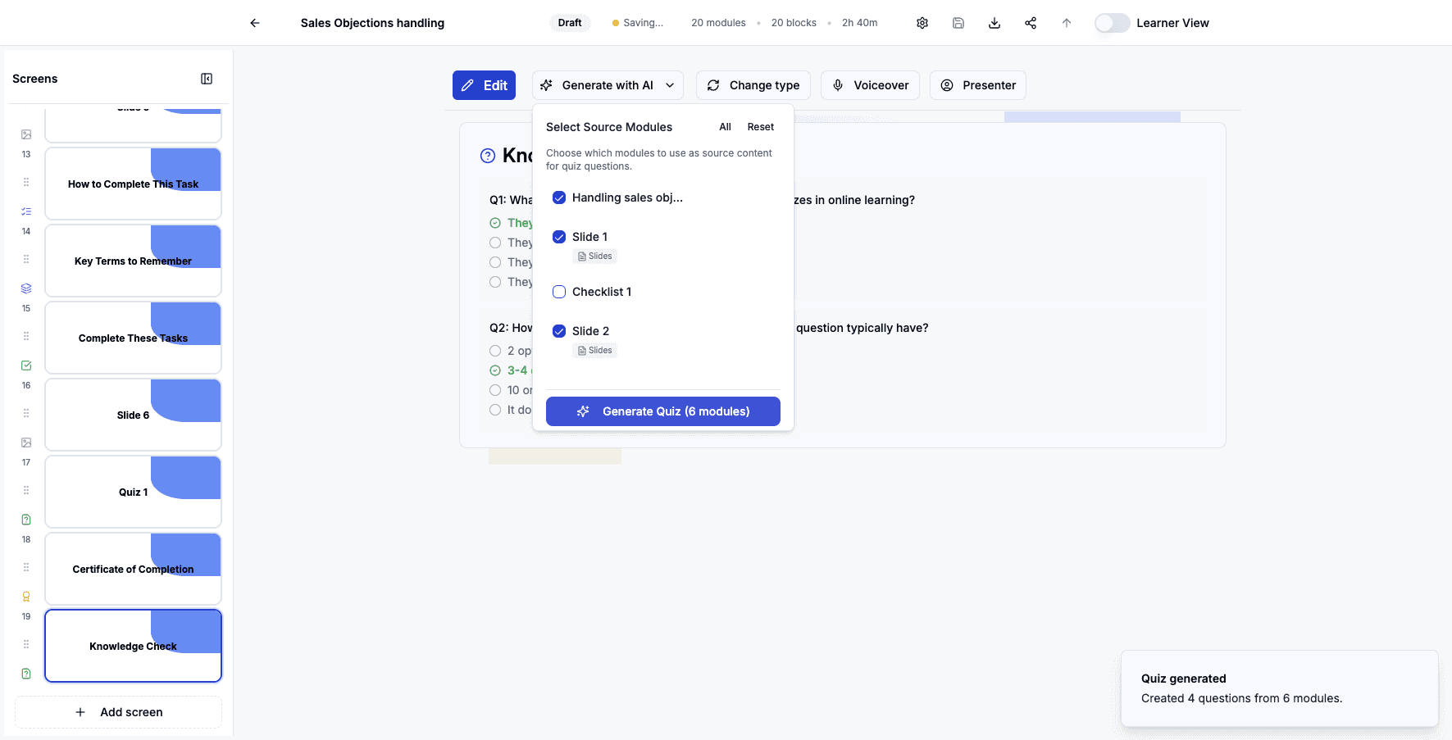Screen dimensions: 1452x740
Task: Uncheck the Slide 2 module
Action: click(x=559, y=331)
